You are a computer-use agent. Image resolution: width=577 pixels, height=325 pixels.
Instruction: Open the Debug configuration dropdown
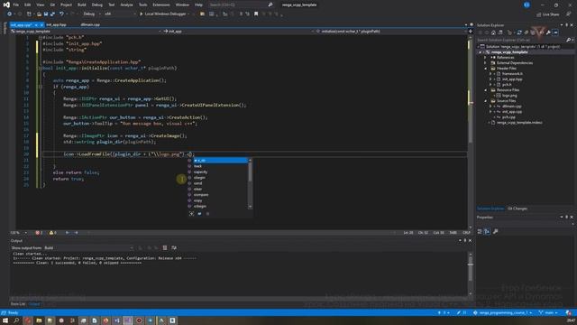coord(91,14)
